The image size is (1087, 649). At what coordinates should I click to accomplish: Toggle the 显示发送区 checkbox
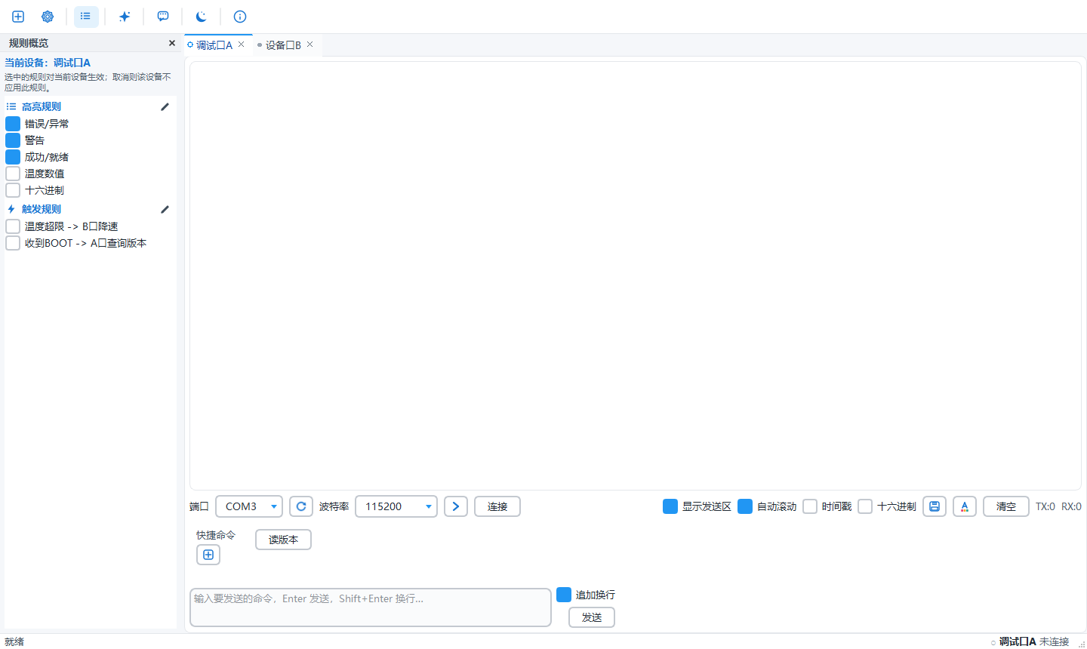click(670, 506)
